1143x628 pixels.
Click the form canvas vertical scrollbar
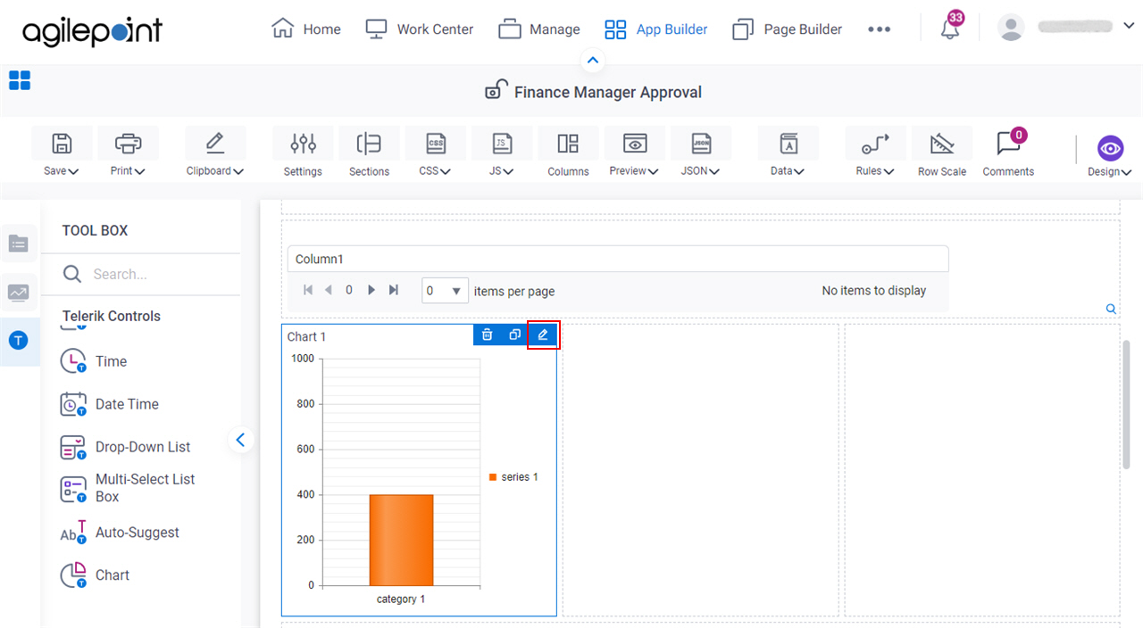(1126, 403)
